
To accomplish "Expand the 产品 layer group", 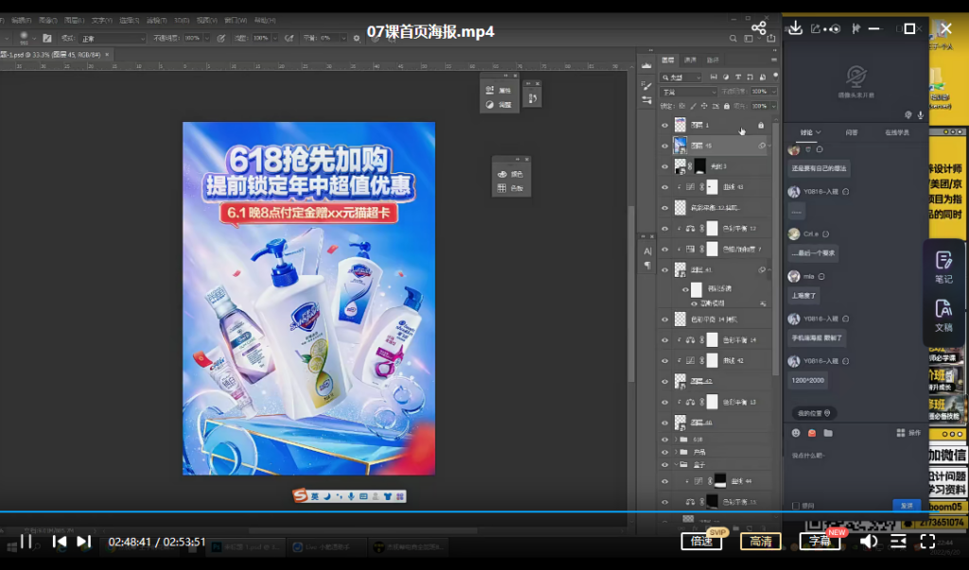I will coord(676,452).
